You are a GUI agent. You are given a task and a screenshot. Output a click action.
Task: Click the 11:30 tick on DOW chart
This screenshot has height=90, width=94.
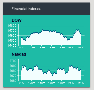[x=41, y=48]
